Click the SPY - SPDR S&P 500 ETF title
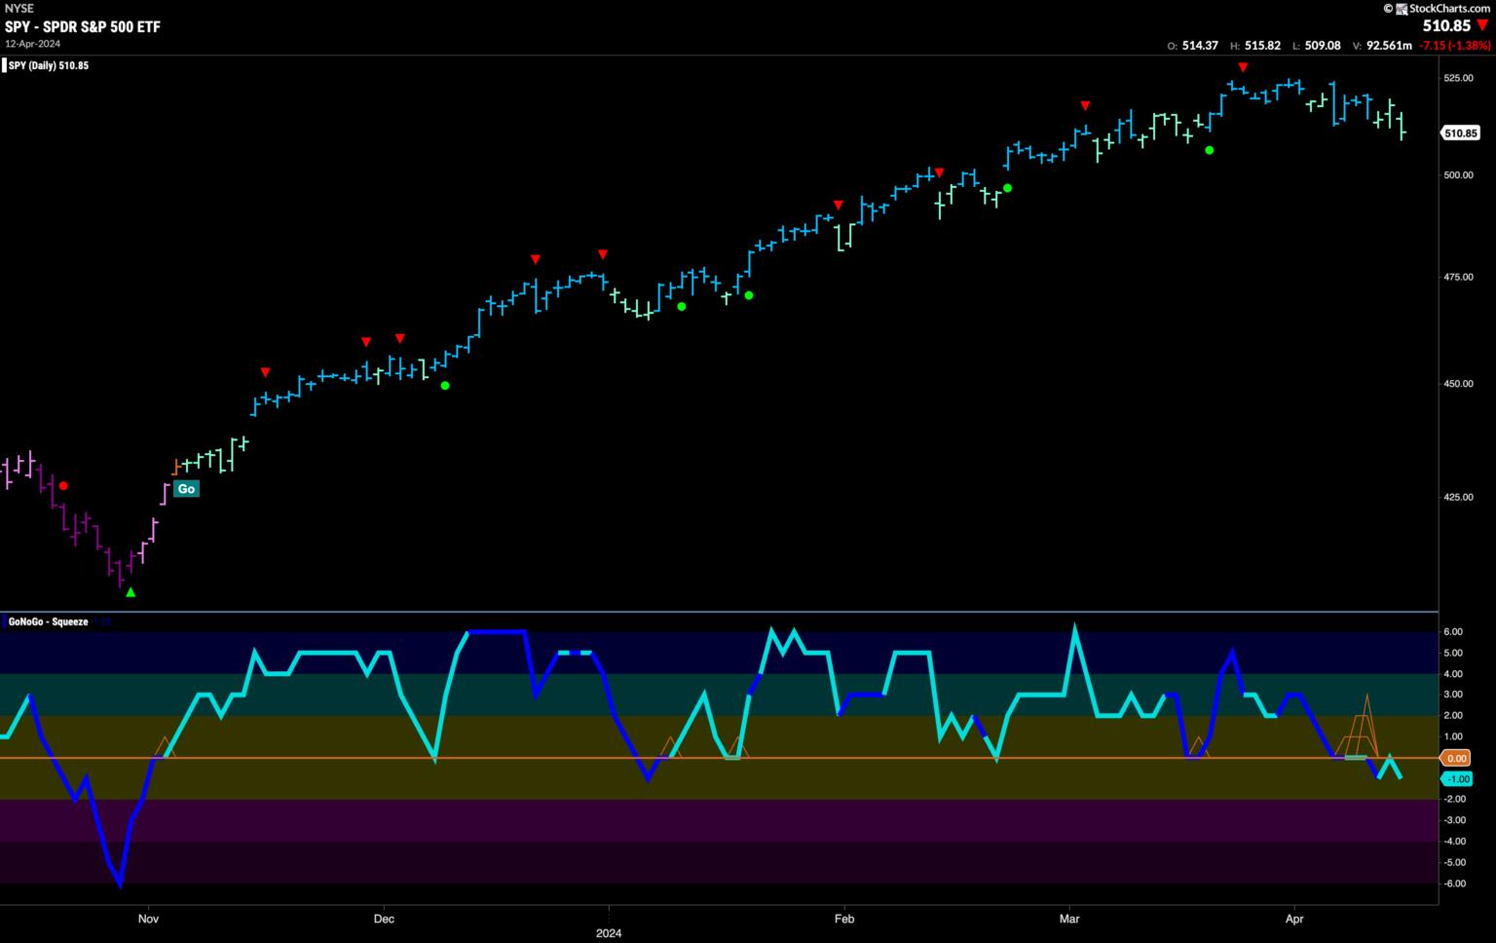The image size is (1496, 943). click(83, 26)
